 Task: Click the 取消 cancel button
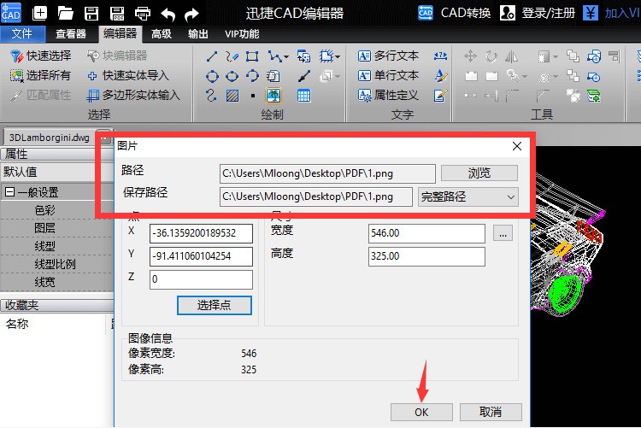point(490,412)
